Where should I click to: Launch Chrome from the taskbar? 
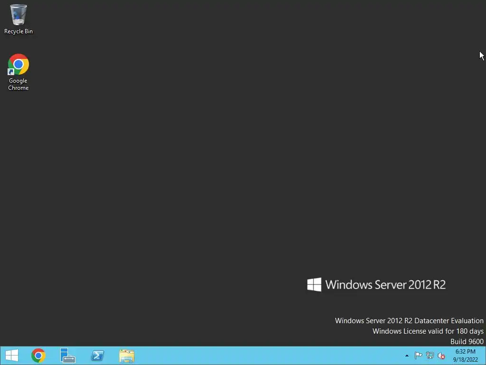(x=38, y=355)
